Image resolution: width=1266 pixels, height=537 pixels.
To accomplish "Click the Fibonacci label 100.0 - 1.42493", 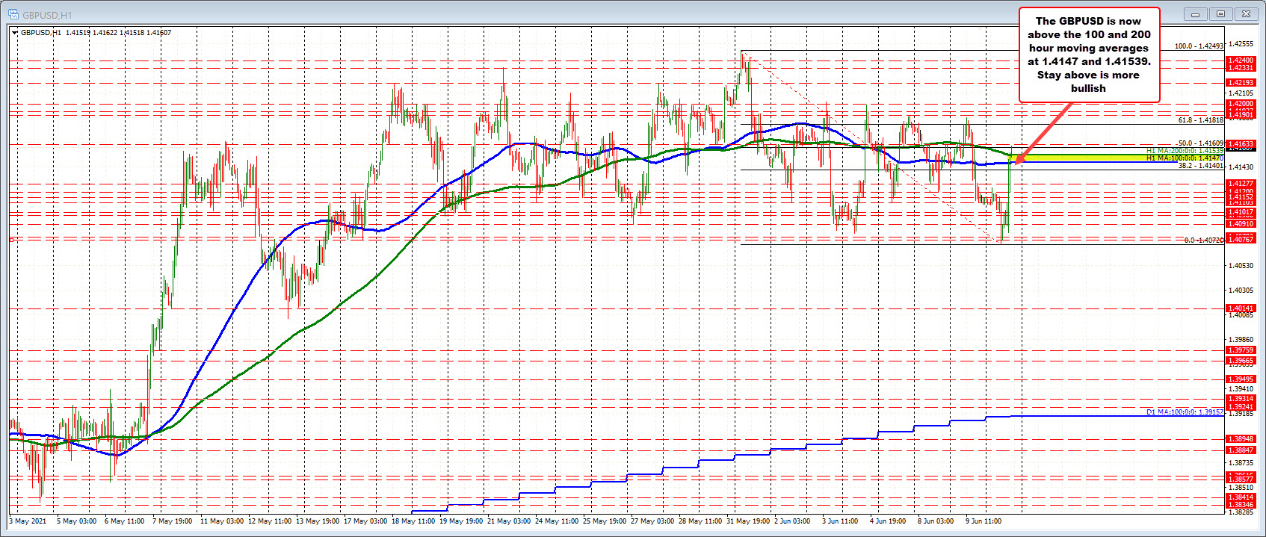I will [x=1199, y=46].
